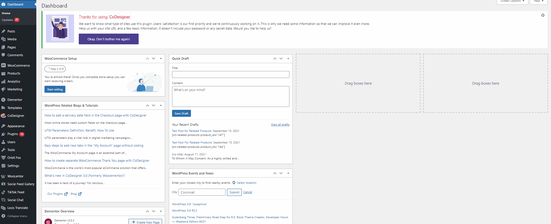Click the Blog link in tutorials footer
This screenshot has height=224, width=551.
74,194
